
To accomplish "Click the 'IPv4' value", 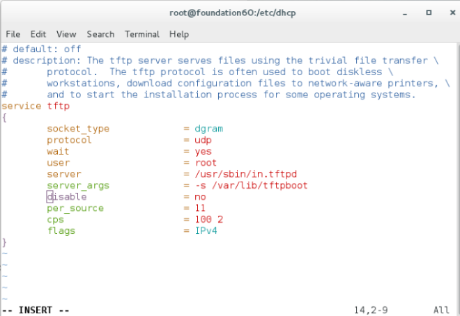I will [x=206, y=231].
